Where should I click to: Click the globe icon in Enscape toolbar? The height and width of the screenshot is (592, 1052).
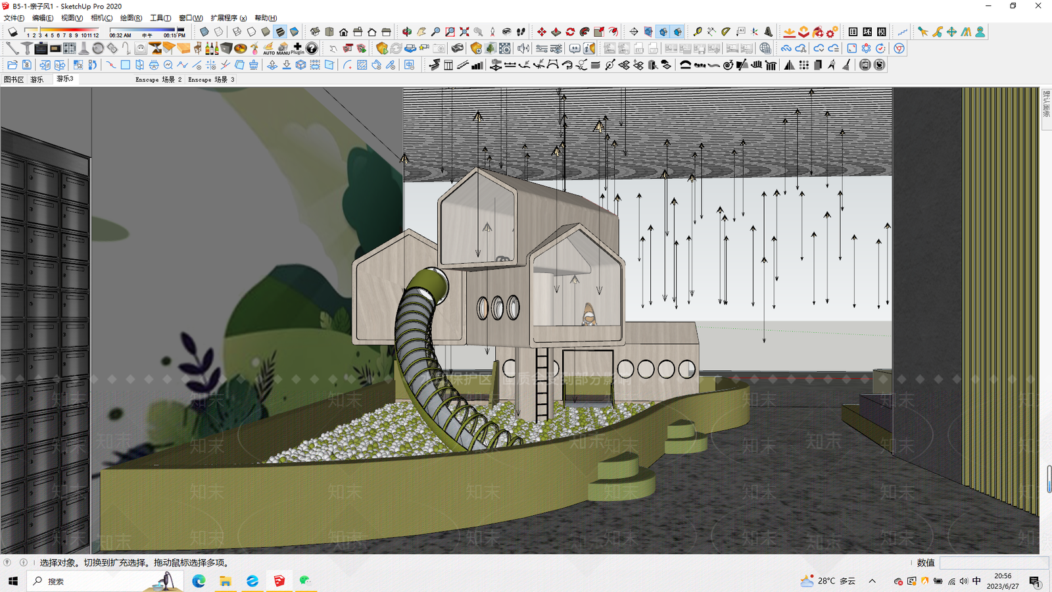click(x=765, y=48)
